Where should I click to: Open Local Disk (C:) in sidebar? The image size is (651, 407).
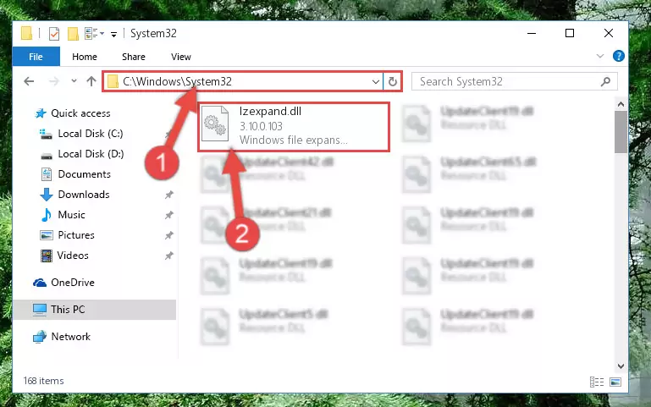pyautogui.click(x=90, y=134)
